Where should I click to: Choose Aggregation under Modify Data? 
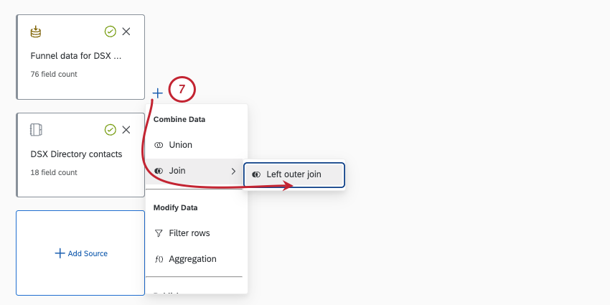tap(192, 259)
